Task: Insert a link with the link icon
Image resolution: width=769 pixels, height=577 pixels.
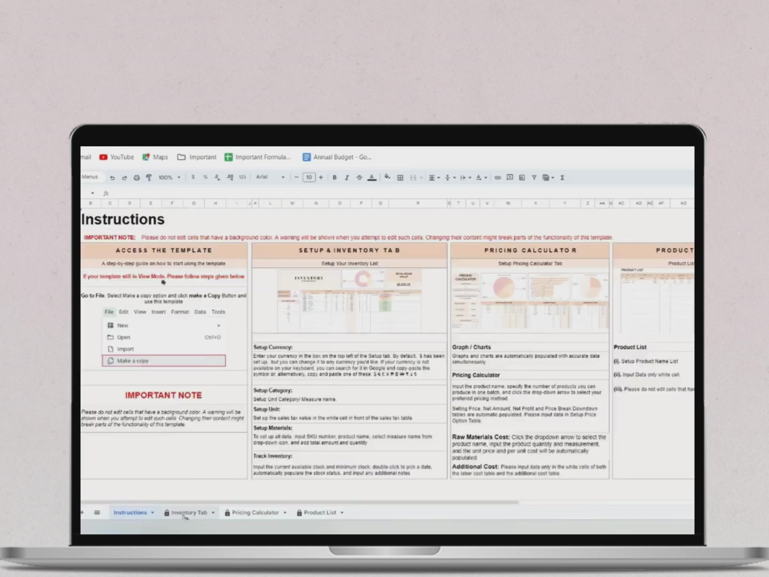Action: 498,177
